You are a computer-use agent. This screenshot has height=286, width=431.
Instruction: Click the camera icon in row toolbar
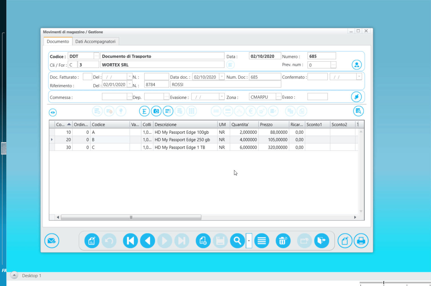pyautogui.click(x=156, y=111)
